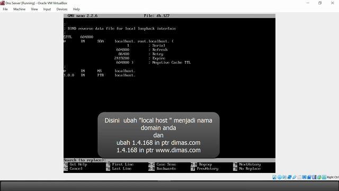Screen dimensions: 339x191
Task: Click the Search (to replace) prompt field
Action: pos(169,160)
